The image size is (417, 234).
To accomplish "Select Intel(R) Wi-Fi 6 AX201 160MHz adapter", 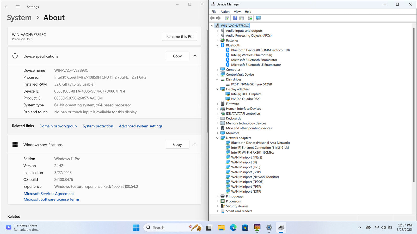I will click(x=252, y=152).
